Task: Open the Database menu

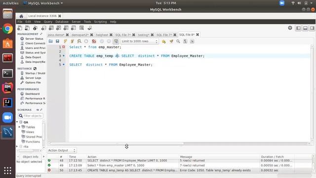Action: click(62, 22)
